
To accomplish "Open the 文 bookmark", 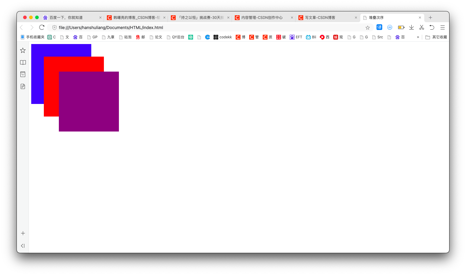I will 65,37.
